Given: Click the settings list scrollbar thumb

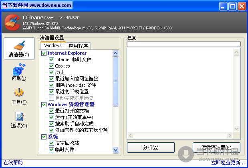Looking at the screenshot, I should click(x=116, y=82).
